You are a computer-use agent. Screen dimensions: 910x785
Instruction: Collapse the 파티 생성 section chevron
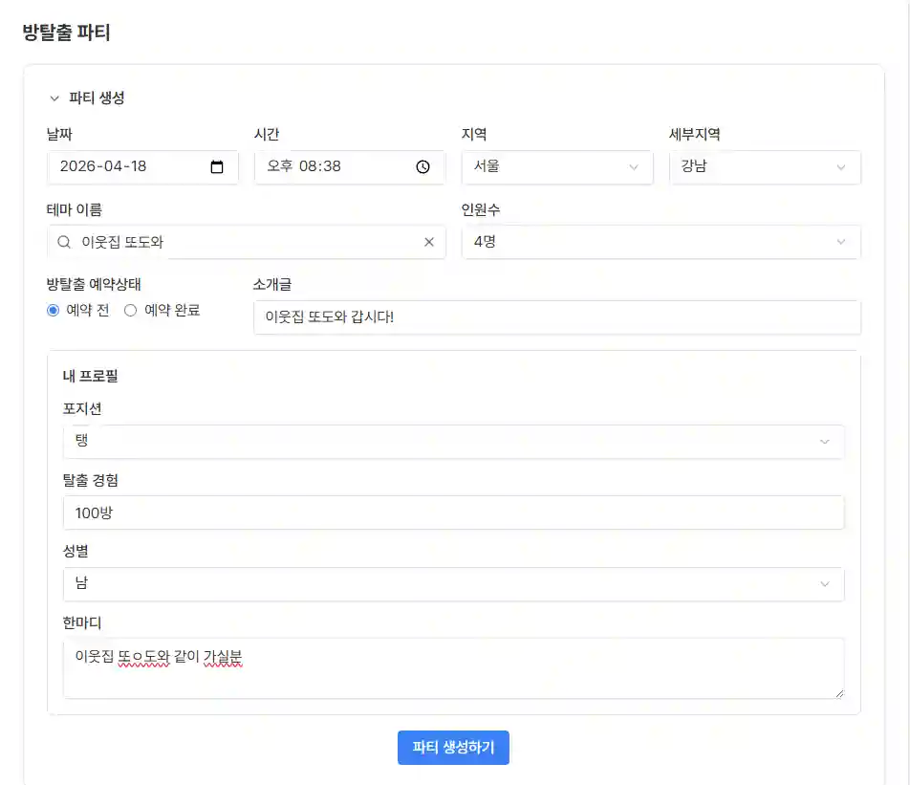[x=54, y=98]
